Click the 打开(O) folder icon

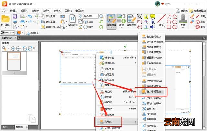pyautogui.click(x=6, y=19)
